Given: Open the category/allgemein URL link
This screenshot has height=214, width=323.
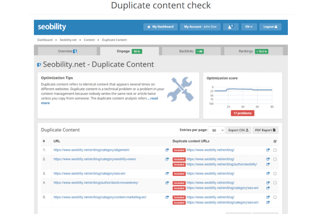Looking at the screenshot, I should click(92, 150).
